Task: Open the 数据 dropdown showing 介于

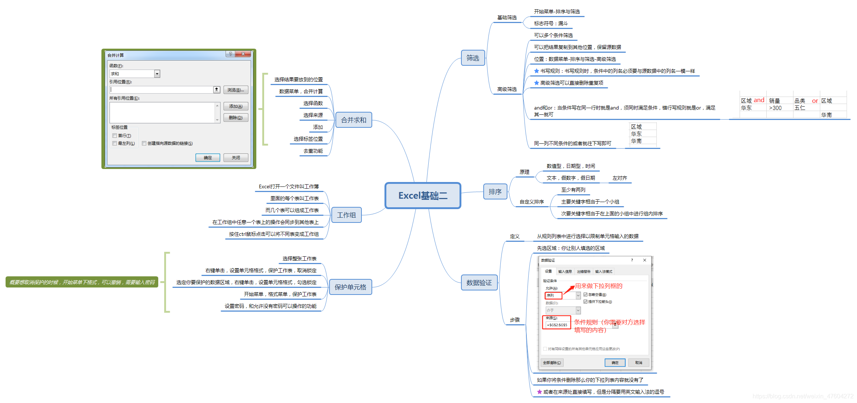Action: pos(578,310)
